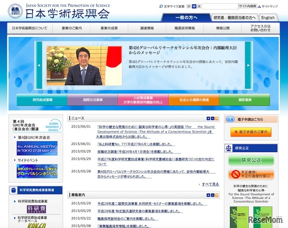Screen dimensions: 288x228
Task: Open the sitemap via the サイトマップ icon
Action: [258, 6]
